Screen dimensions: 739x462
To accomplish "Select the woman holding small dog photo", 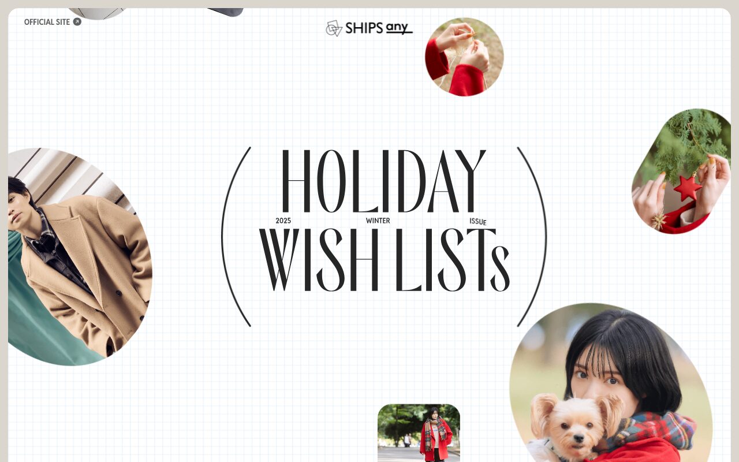I will pos(611,382).
